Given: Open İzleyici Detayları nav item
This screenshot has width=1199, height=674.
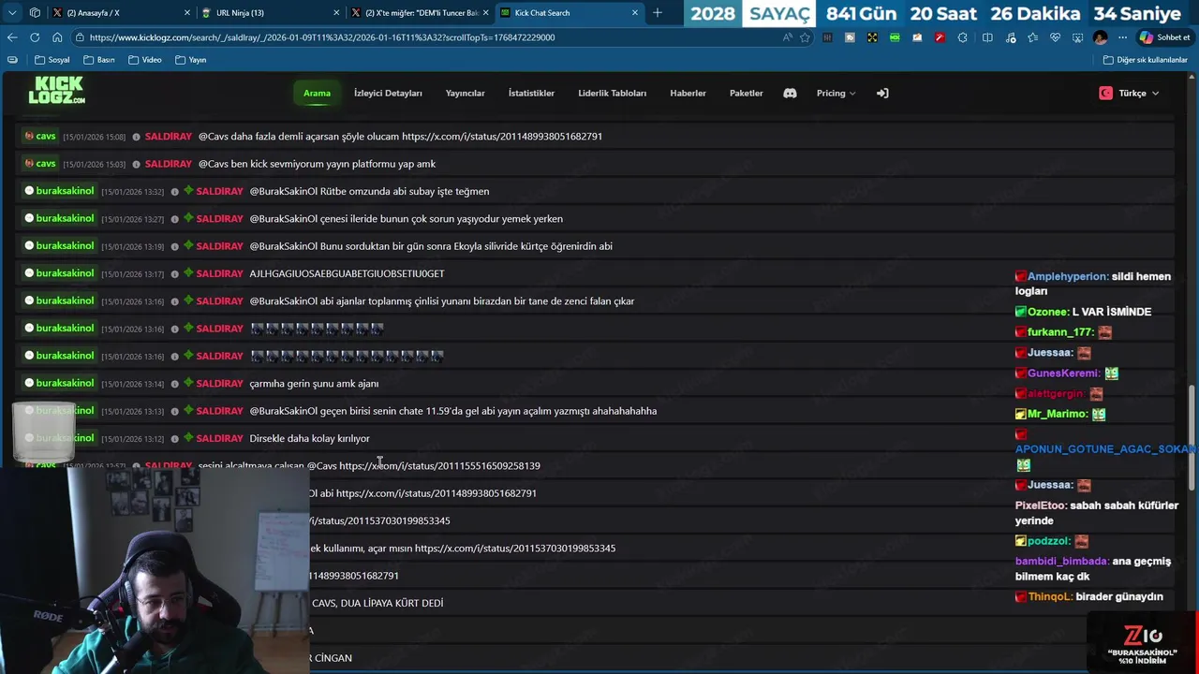Looking at the screenshot, I should [x=388, y=93].
